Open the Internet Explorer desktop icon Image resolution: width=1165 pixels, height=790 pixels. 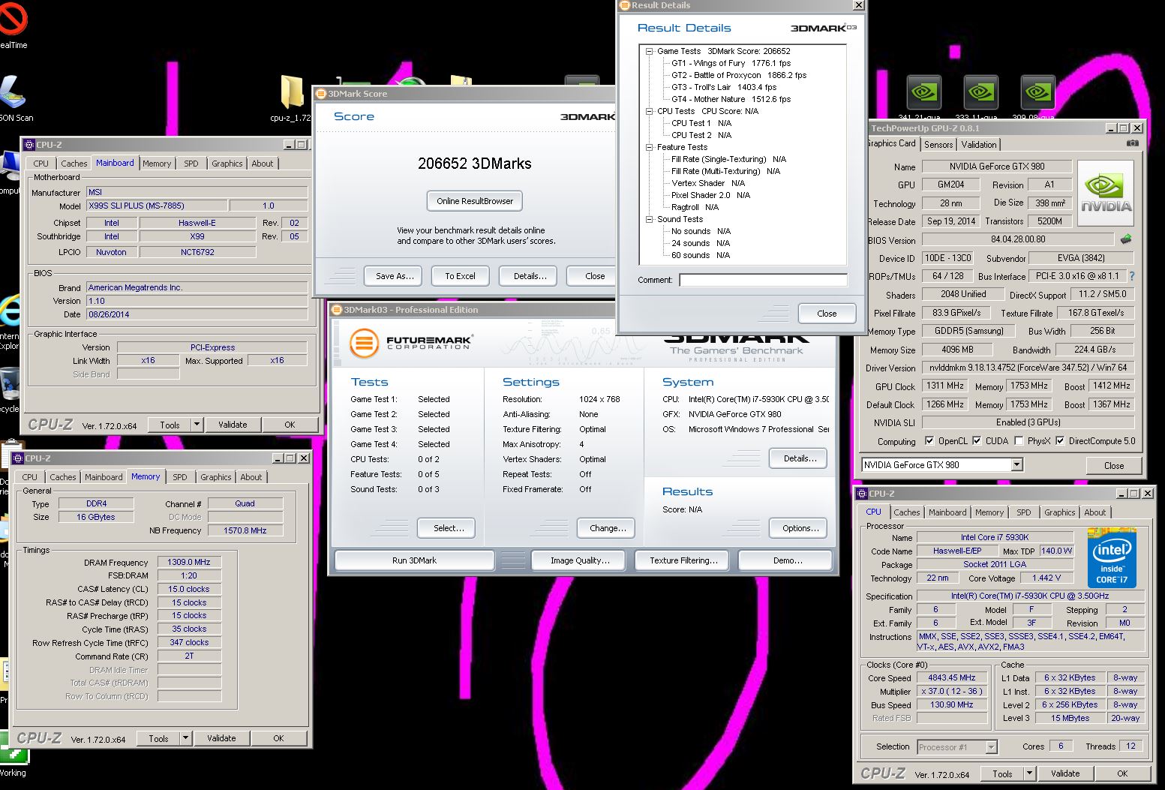point(11,311)
